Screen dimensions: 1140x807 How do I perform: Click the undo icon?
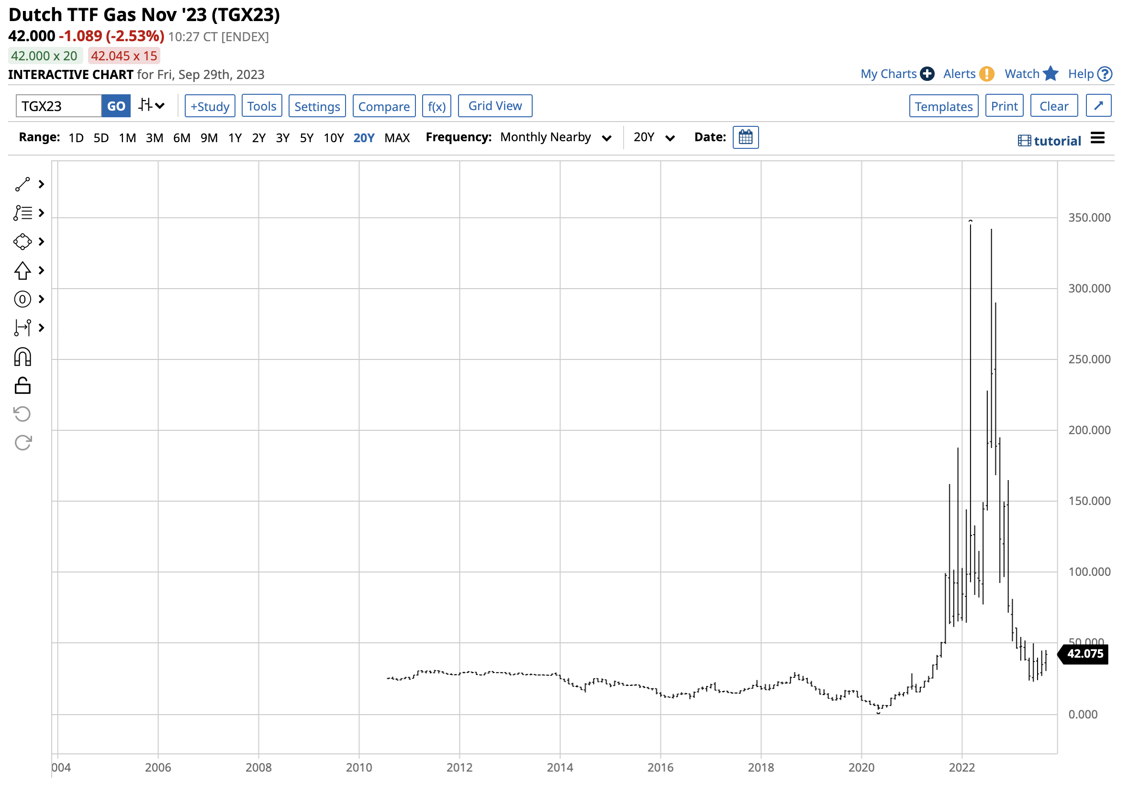22,415
